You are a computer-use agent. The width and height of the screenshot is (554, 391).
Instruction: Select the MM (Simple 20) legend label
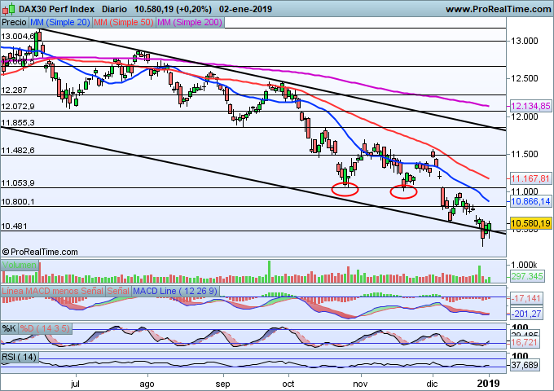pyautogui.click(x=60, y=22)
